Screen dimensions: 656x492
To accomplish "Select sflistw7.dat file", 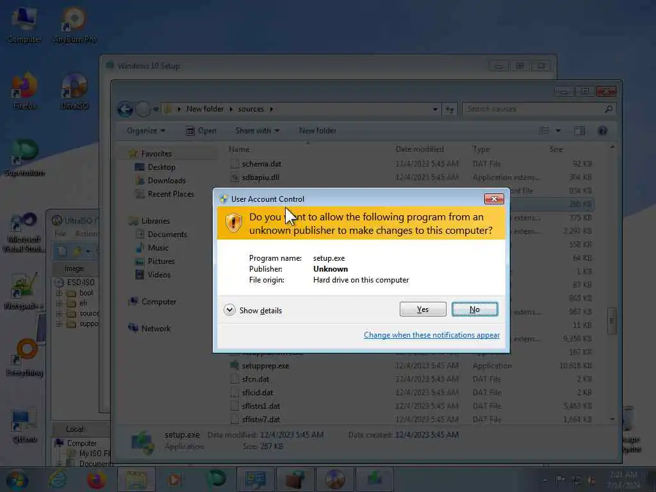I will pyautogui.click(x=261, y=419).
